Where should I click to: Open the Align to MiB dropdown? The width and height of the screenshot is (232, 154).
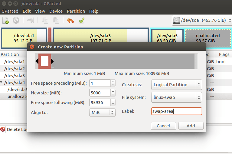click(x=102, y=113)
